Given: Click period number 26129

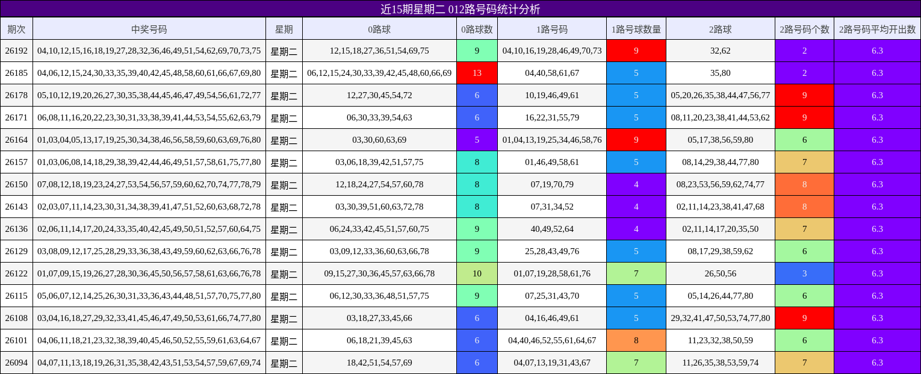Looking at the screenshot, I should (16, 251).
